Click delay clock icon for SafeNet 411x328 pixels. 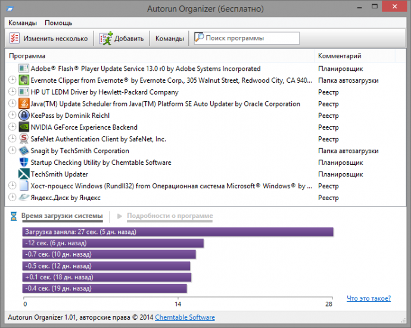[12, 138]
